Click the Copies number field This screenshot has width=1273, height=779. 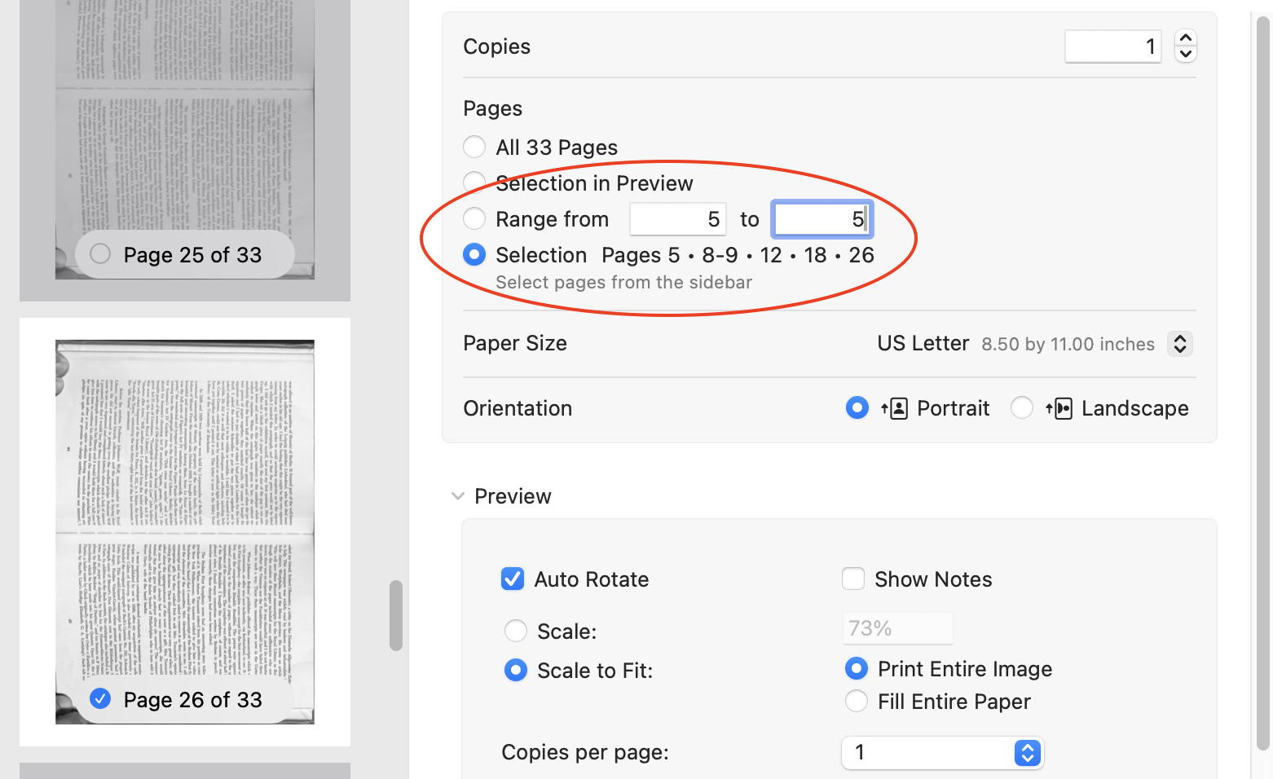[1112, 46]
